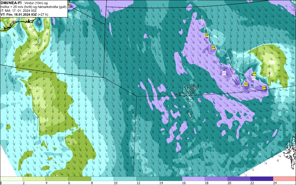Screen dimensions: 296x185
Task: Select the 18–20 m/s medium purple legend swatch
Action: [x=216, y=179]
